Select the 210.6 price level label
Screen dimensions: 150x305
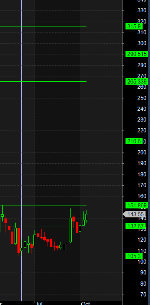tap(134, 141)
